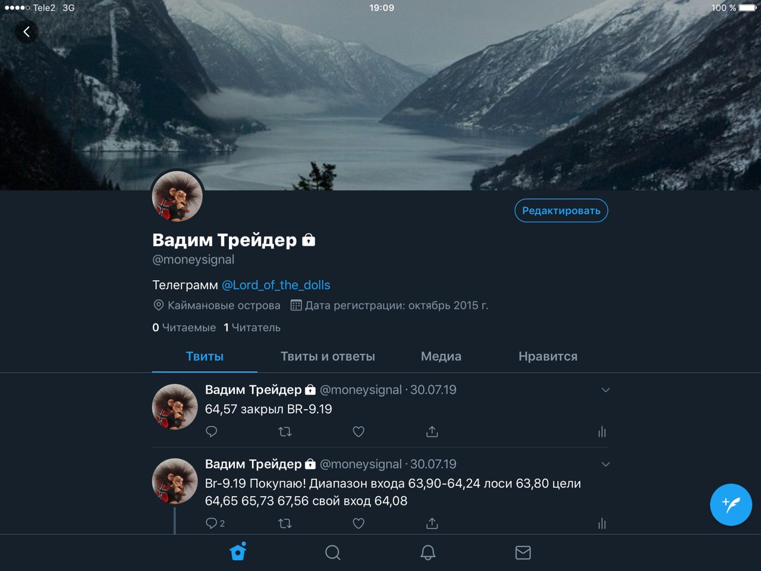Open the @Lord_of_the_dolls link in bio

(276, 285)
